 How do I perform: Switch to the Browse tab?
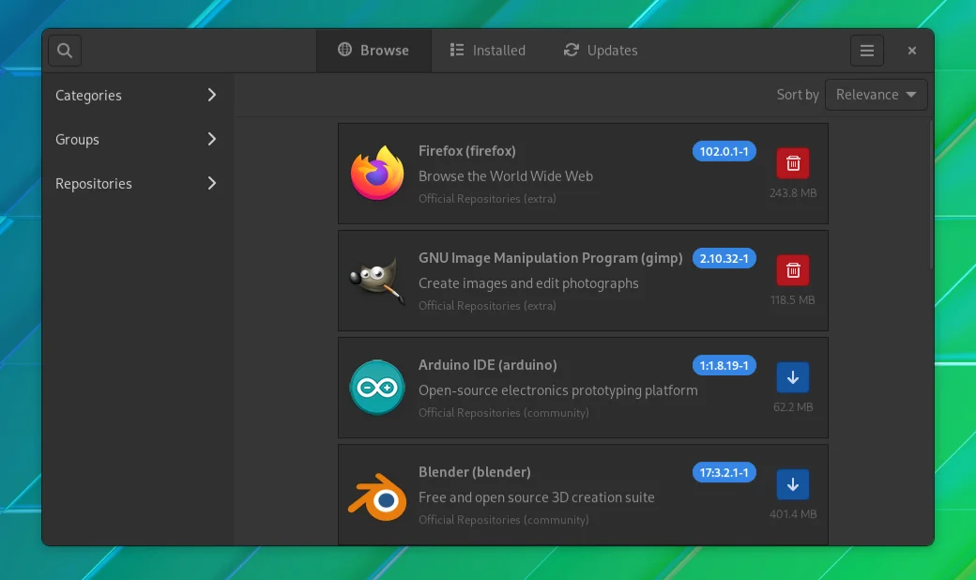pyautogui.click(x=374, y=51)
